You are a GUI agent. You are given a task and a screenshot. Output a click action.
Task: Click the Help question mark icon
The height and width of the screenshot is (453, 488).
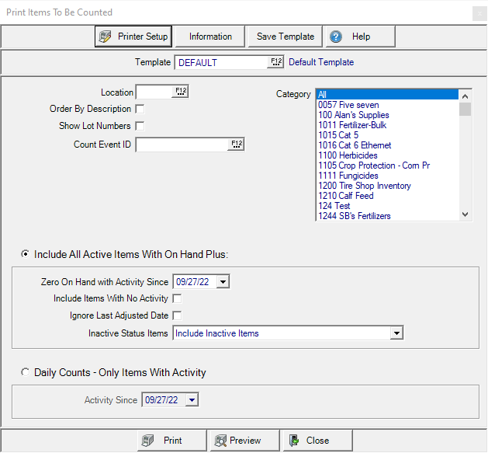335,37
